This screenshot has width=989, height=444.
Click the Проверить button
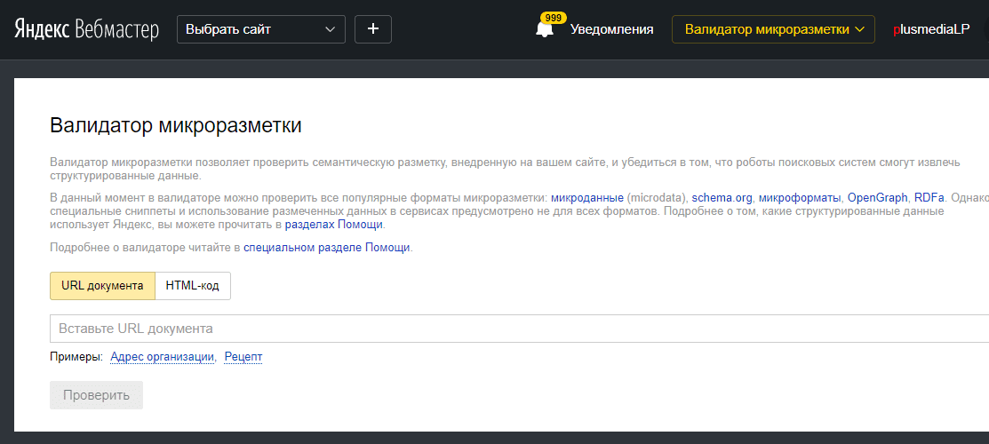pos(97,395)
